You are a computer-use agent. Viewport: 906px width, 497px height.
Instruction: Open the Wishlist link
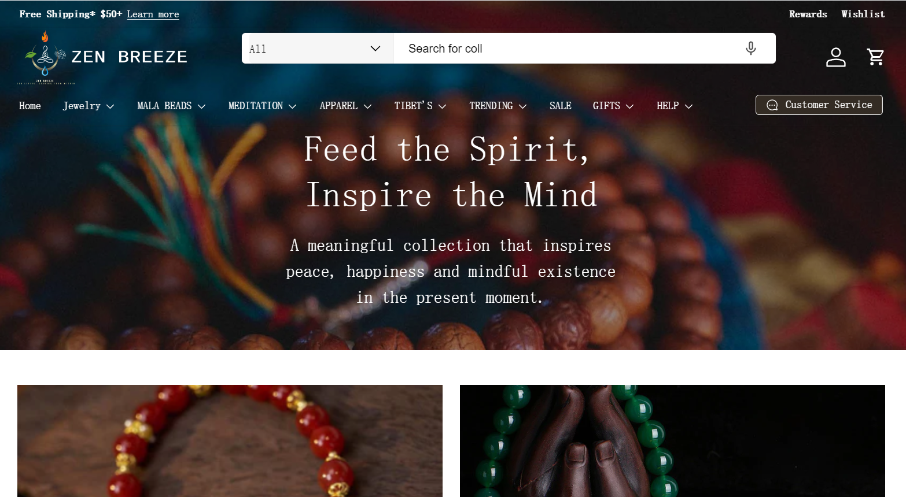tap(863, 14)
